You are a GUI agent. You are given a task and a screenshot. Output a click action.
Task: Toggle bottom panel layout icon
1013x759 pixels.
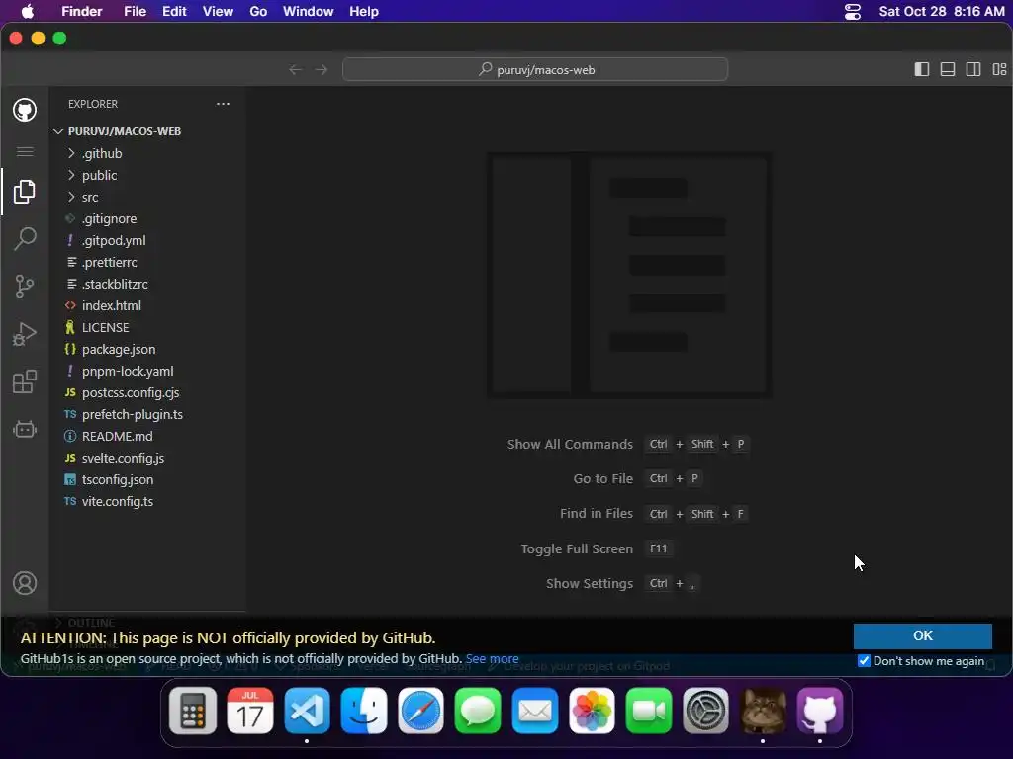[948, 70]
